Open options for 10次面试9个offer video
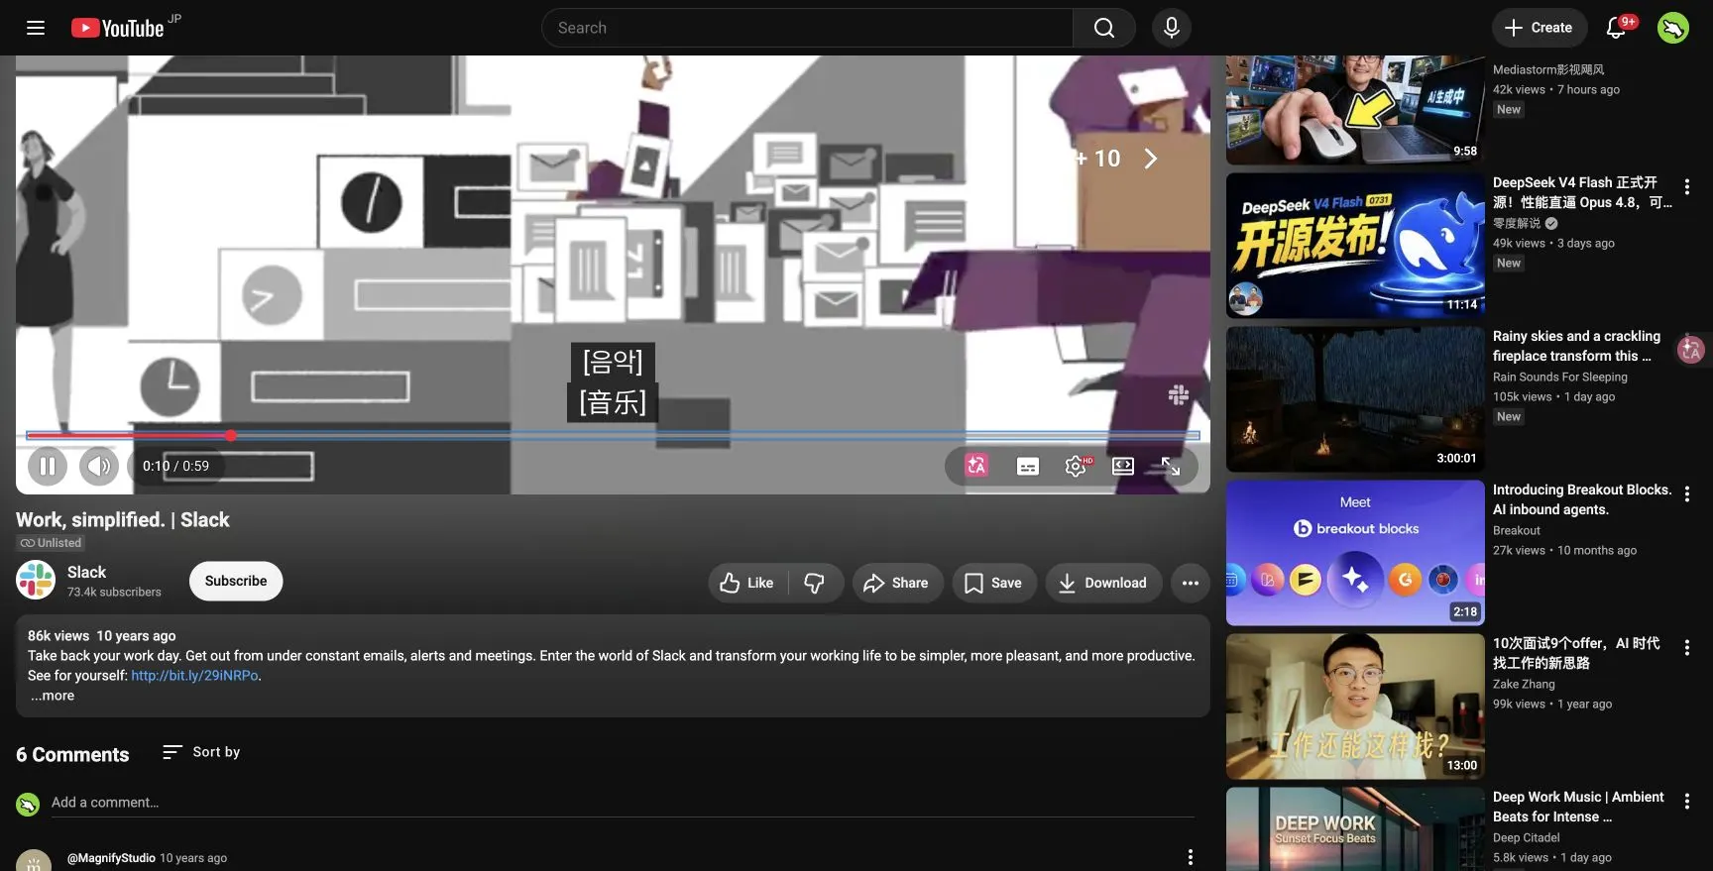 tap(1686, 647)
